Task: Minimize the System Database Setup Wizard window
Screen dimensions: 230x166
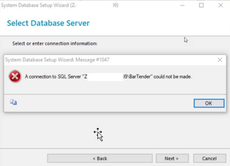Action: [182, 5]
